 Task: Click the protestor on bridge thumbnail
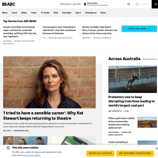133,79
